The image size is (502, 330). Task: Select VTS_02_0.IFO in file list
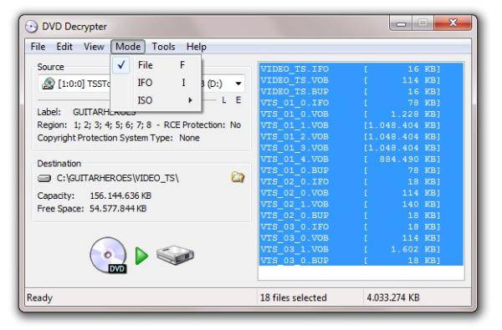pyautogui.click(x=361, y=181)
